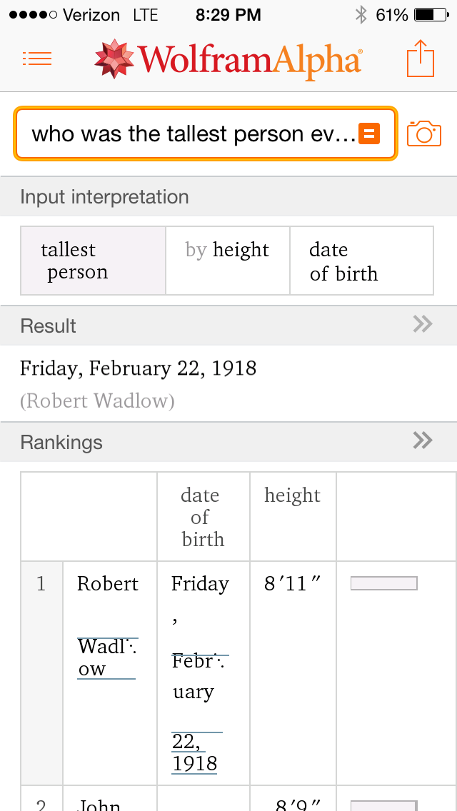Image resolution: width=457 pixels, height=811 pixels.
Task: Tap the share icon
Action: point(421,59)
